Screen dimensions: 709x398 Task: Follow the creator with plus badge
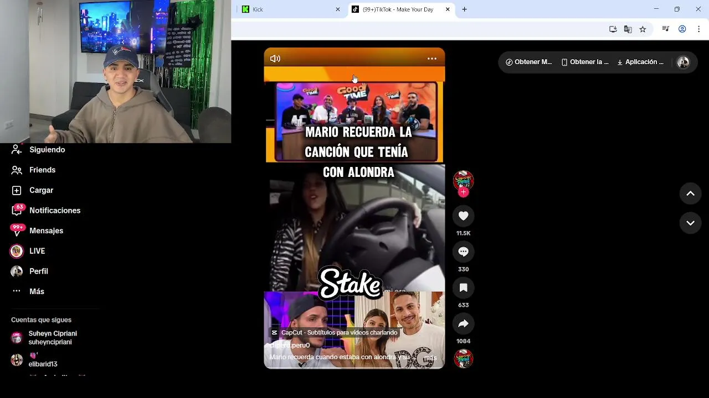464,192
